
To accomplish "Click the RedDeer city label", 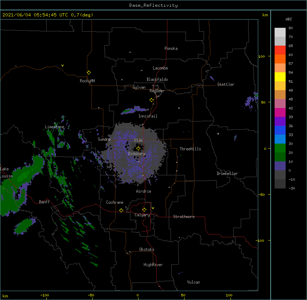I will coord(157,91).
